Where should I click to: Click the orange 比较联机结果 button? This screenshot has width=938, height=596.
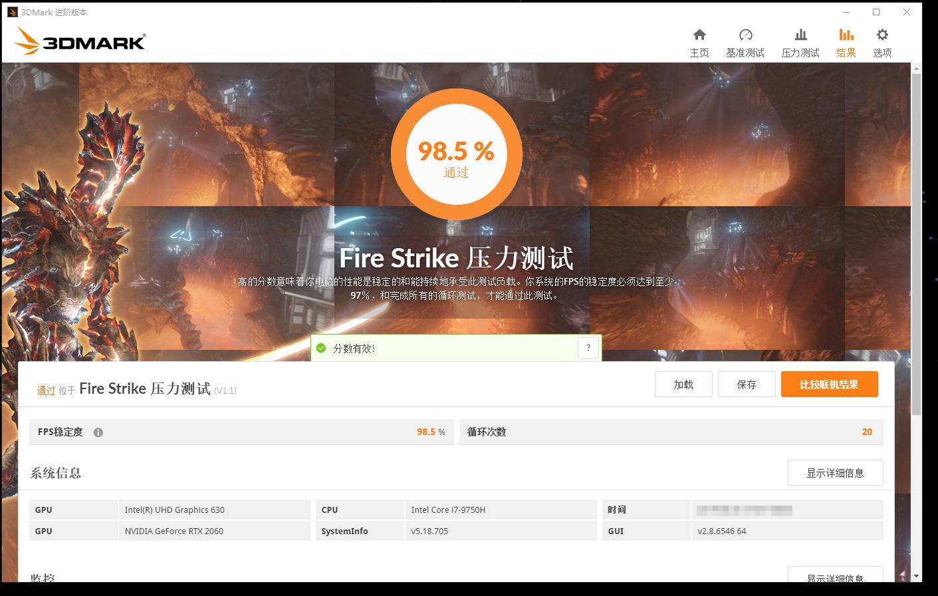tap(829, 384)
